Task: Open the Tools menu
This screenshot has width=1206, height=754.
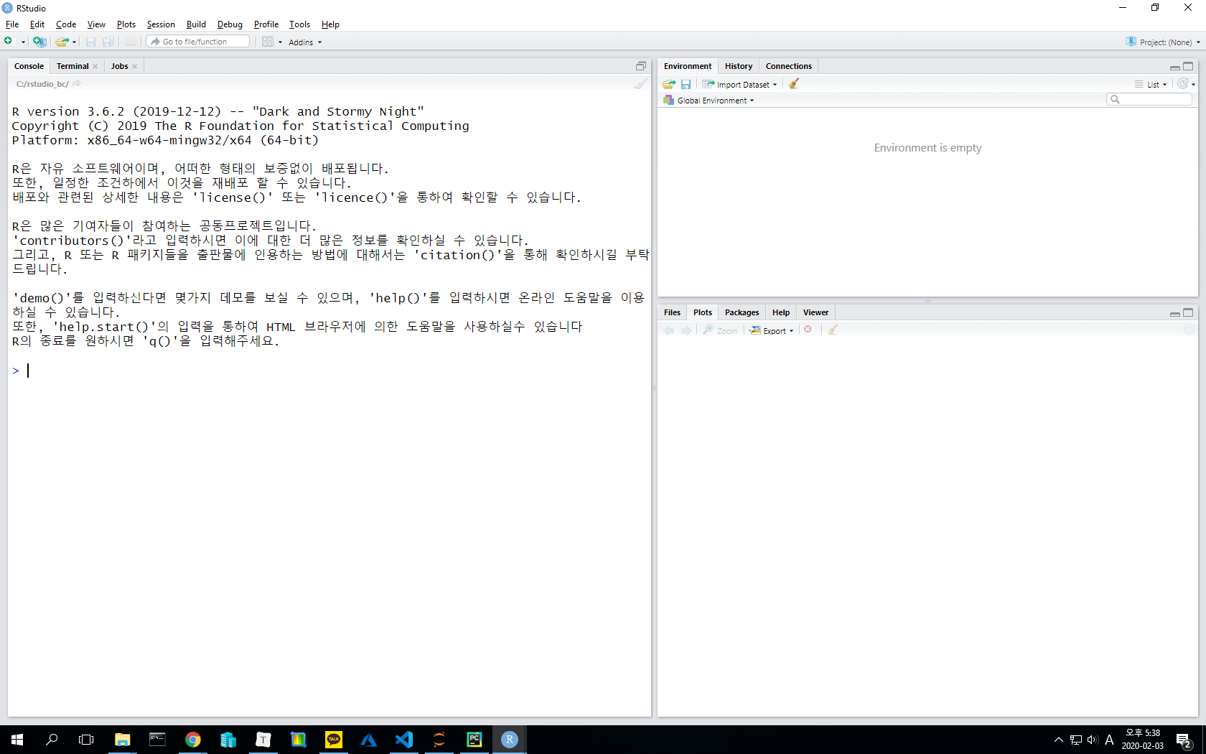Action: 299,24
